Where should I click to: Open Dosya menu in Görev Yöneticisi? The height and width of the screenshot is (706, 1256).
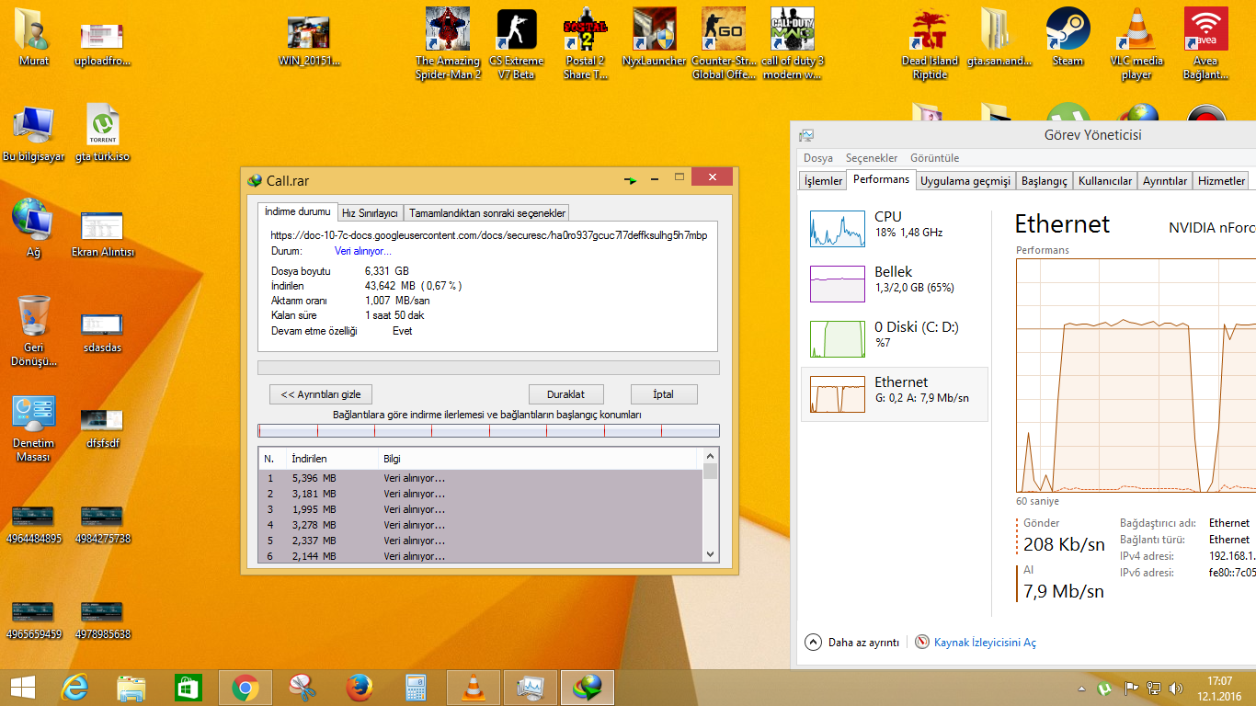pyautogui.click(x=818, y=158)
